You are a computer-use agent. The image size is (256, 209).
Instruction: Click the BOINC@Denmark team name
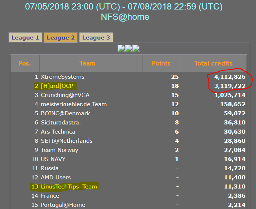65,113
